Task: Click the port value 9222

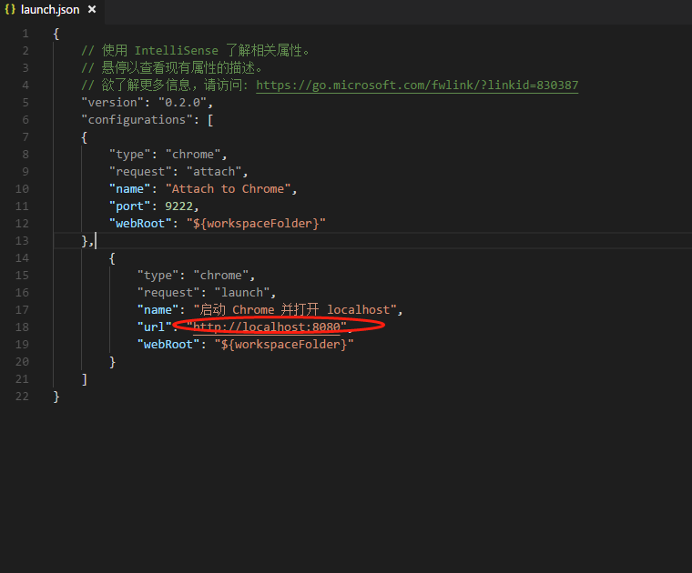Action: 178,206
